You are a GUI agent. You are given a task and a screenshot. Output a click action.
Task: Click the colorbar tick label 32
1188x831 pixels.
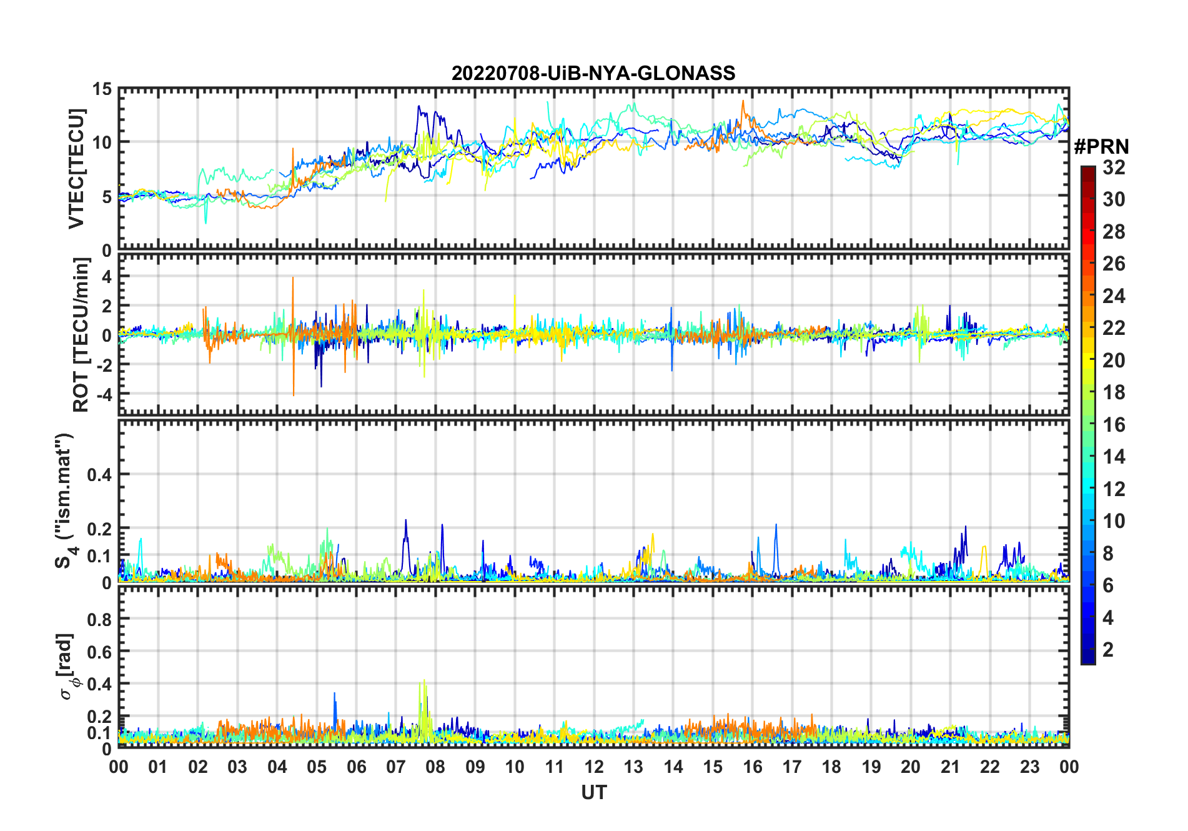pos(1114,167)
